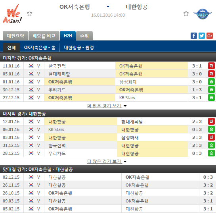The width and height of the screenshot is (216, 214).
Task: Expand more OK저축은행 matches (더 많은 경기 보기)
Action: pos(104,106)
